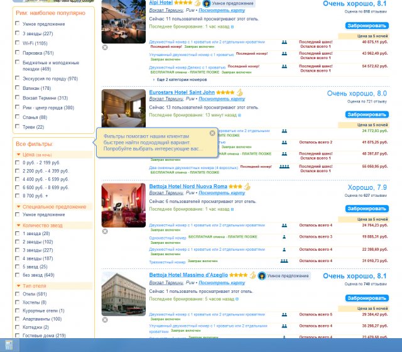Click two-person icon for 24 772,93 руб. room

tap(285, 131)
